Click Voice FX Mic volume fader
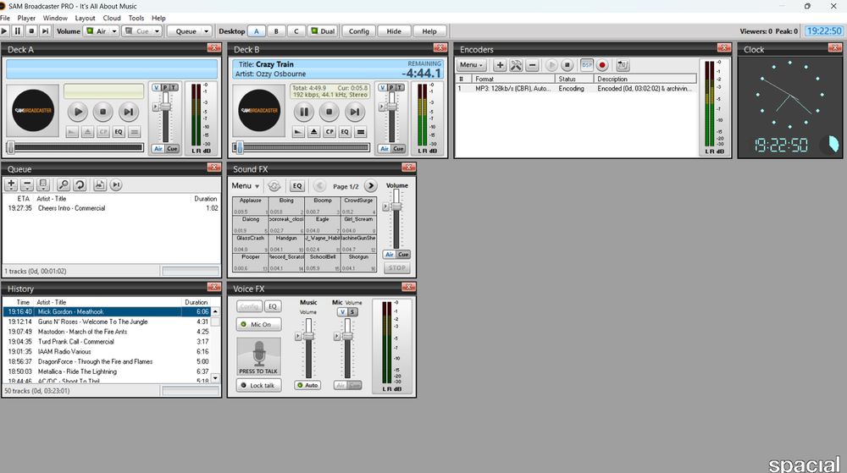 [x=348, y=336]
